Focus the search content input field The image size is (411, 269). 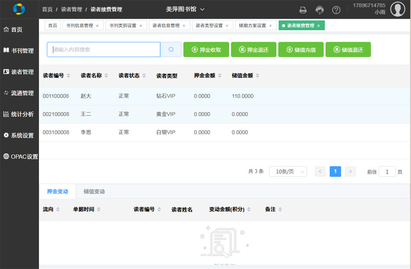click(x=104, y=49)
